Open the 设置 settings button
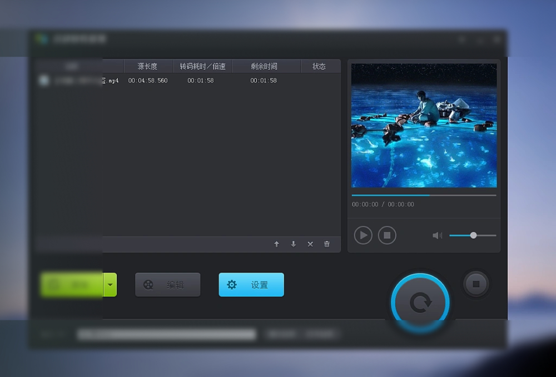556x377 pixels. pos(251,285)
